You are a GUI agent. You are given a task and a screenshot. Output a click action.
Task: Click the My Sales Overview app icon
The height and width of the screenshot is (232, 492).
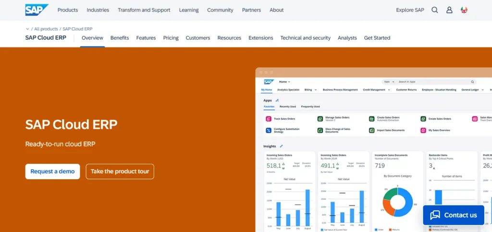(423, 130)
